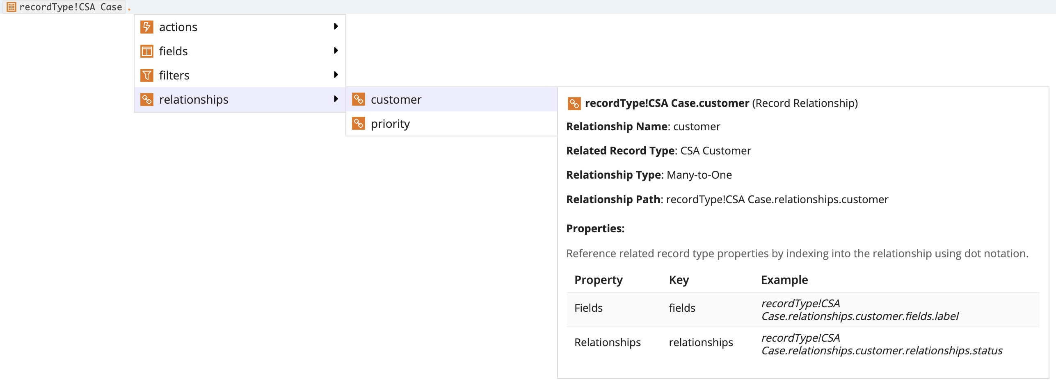Click the filters funnel icon
The image size is (1056, 381).
click(147, 75)
